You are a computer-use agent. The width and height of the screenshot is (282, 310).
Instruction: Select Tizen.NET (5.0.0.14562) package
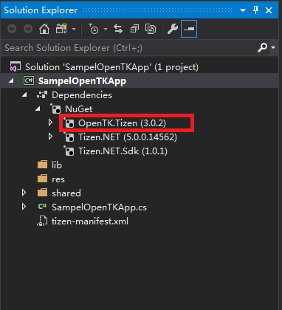[128, 137]
